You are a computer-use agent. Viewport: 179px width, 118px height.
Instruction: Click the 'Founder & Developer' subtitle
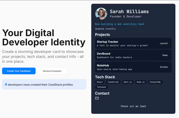coord(126,16)
